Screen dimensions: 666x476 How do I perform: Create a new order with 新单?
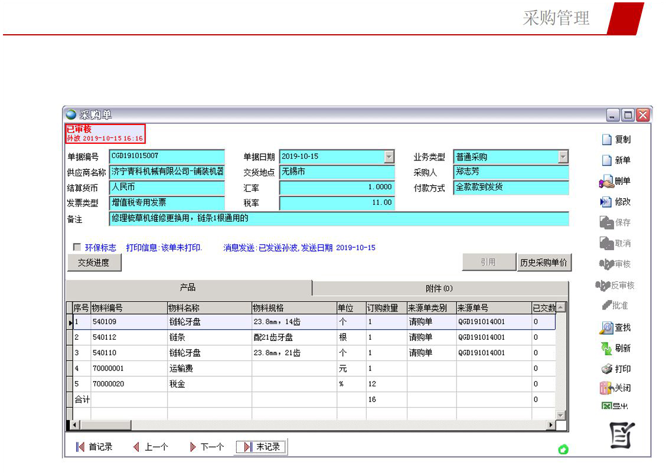(x=606, y=160)
